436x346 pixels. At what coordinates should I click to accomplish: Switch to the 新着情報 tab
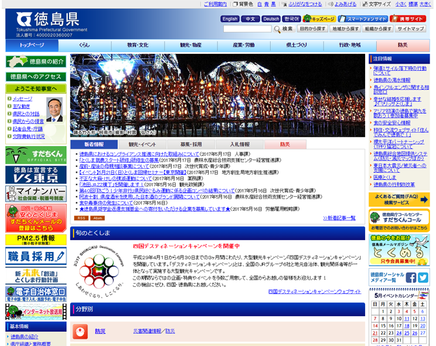[x=94, y=145]
